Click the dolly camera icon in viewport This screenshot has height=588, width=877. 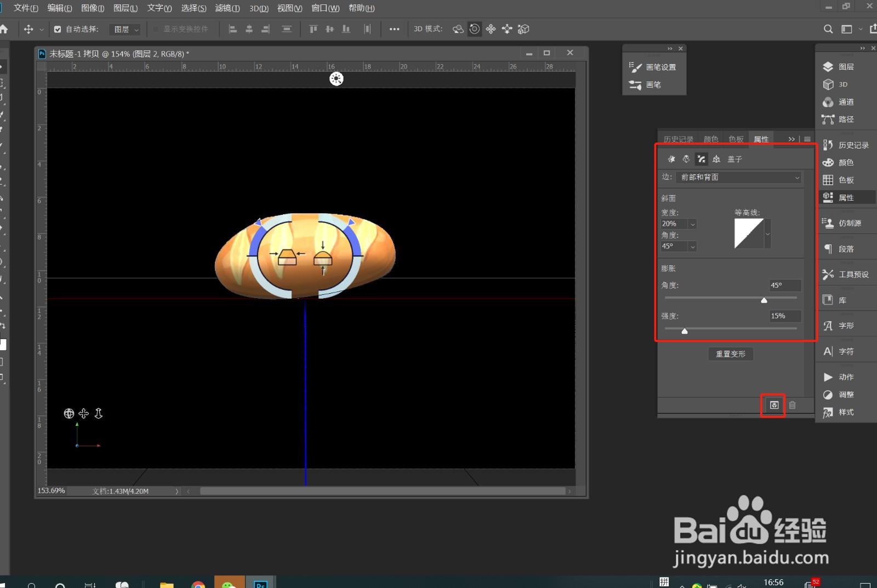click(x=99, y=414)
